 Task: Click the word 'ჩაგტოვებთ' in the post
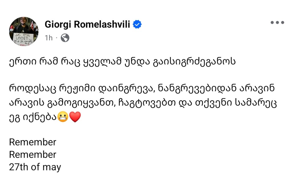(147, 103)
